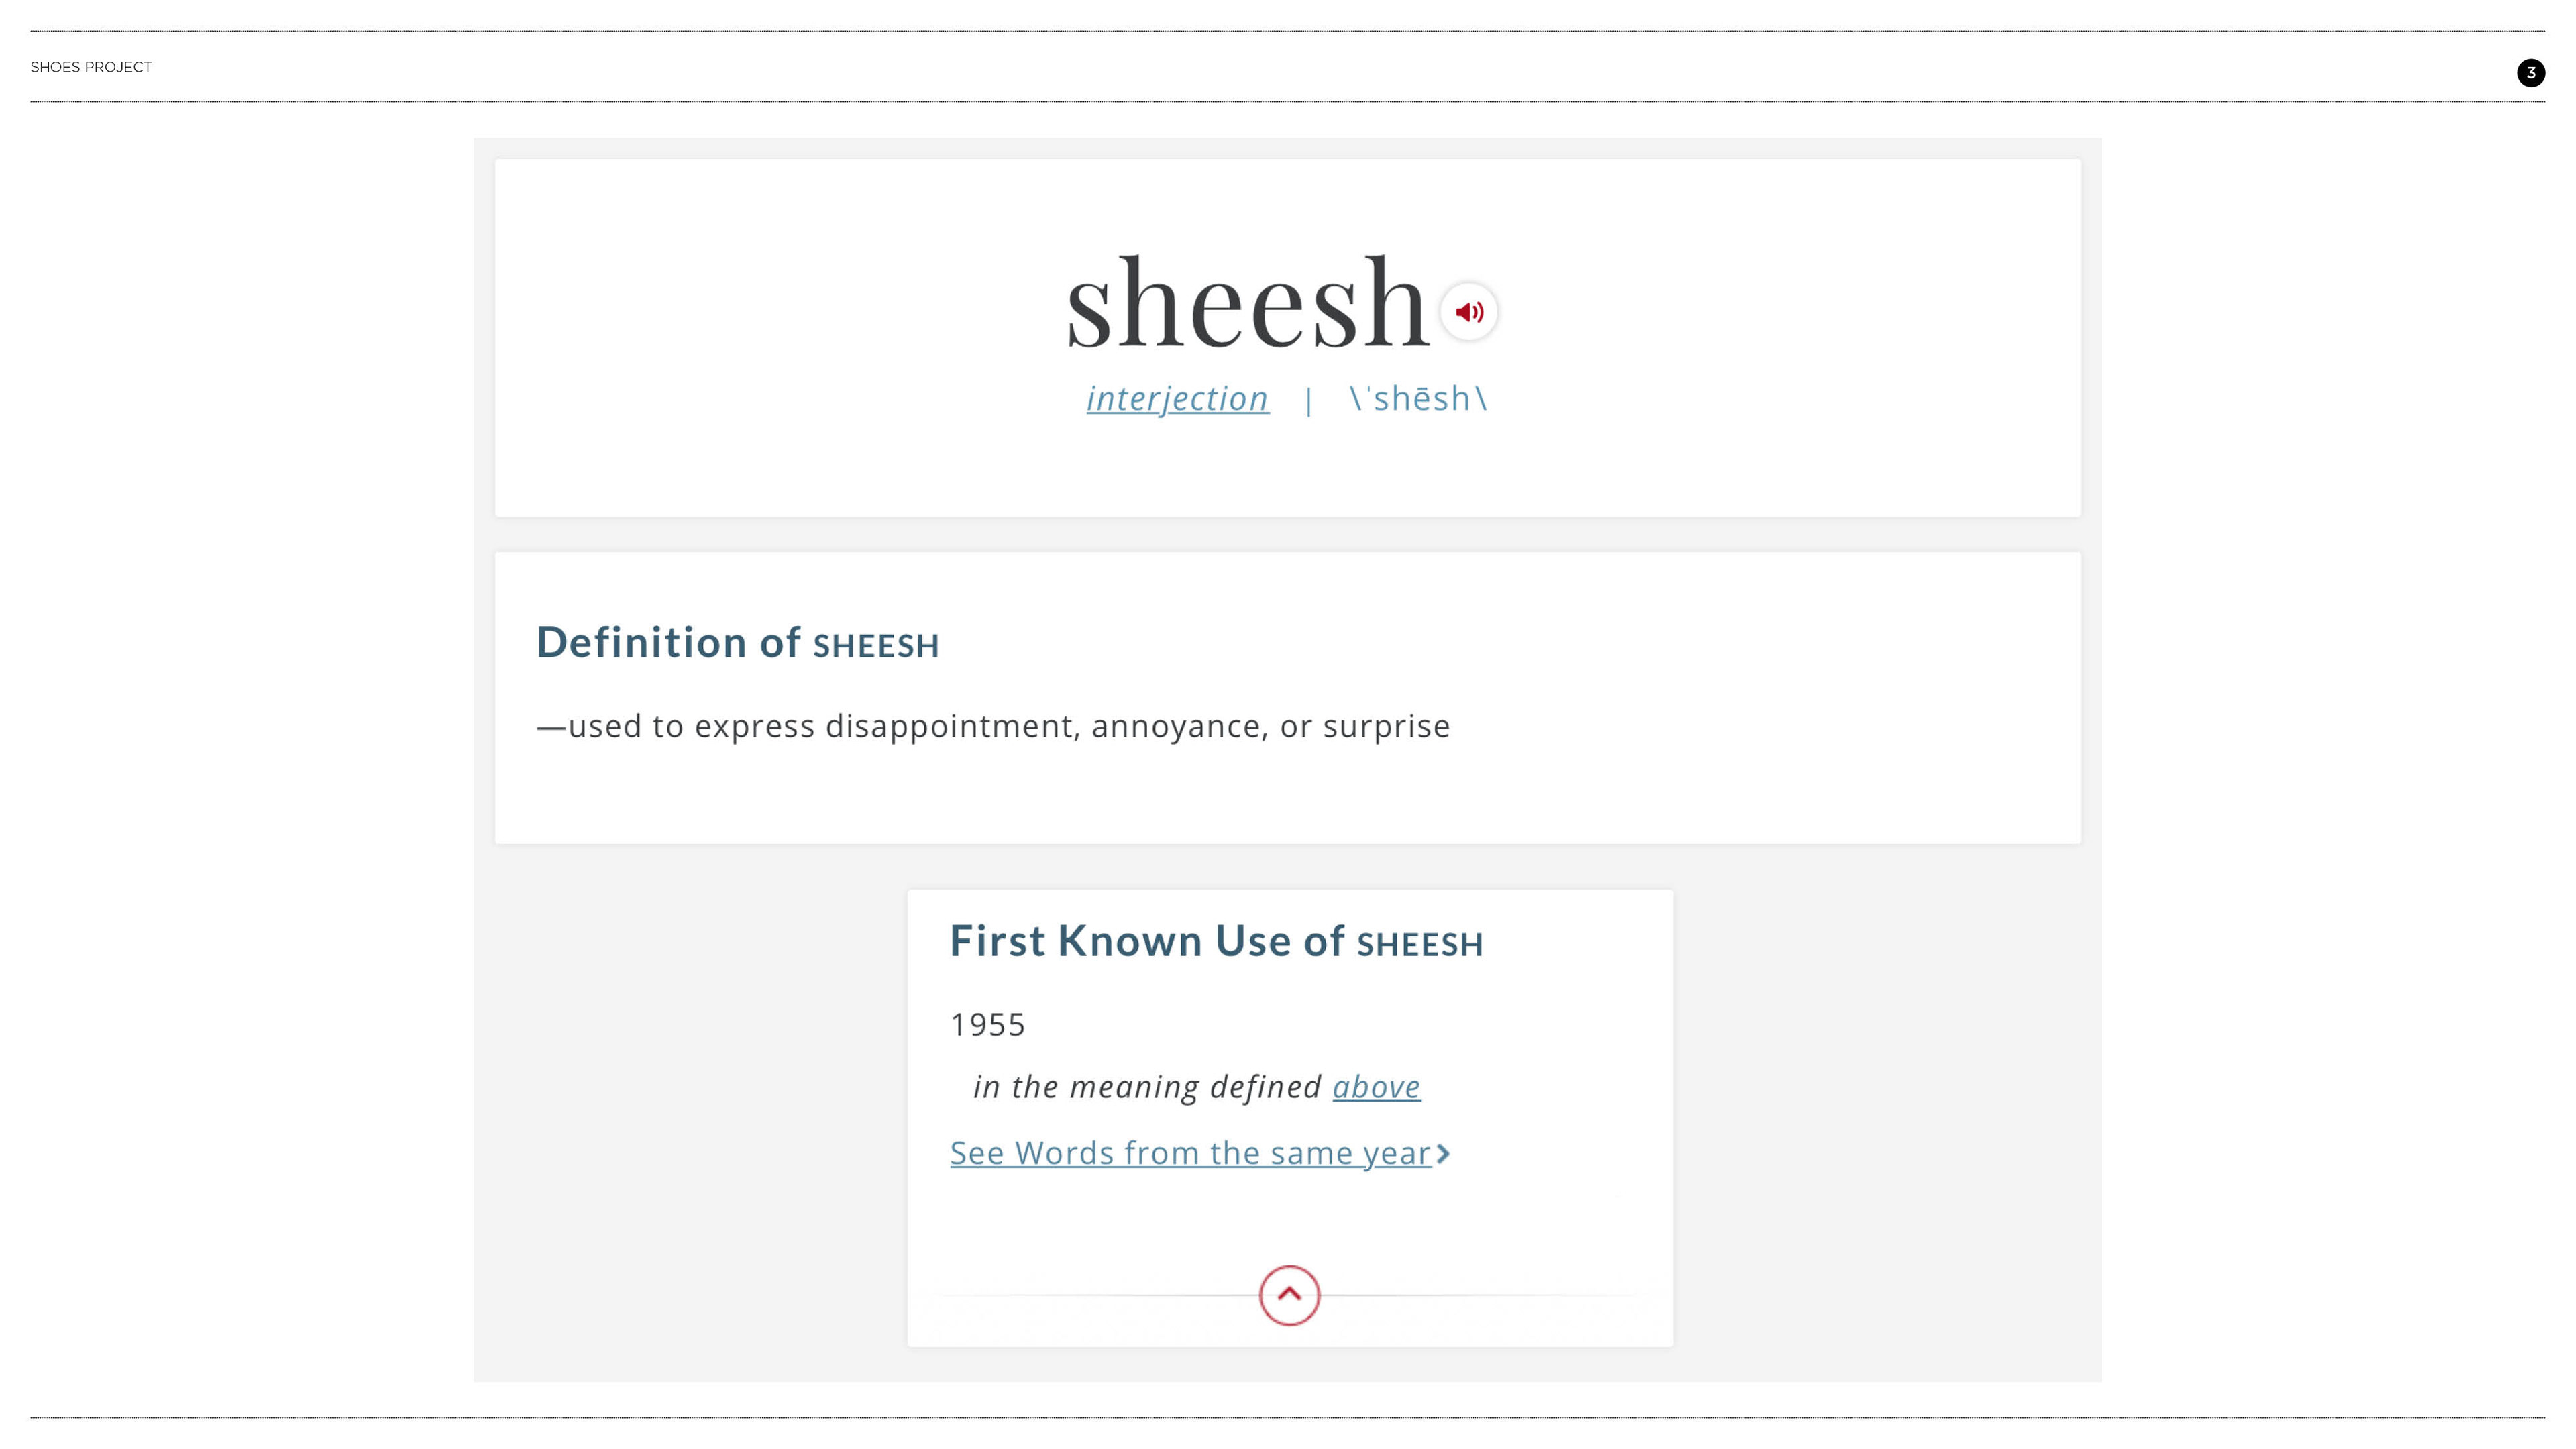Click the word 'surprise' in the definition
The height and width of the screenshot is (1449, 2576).
(x=1386, y=727)
